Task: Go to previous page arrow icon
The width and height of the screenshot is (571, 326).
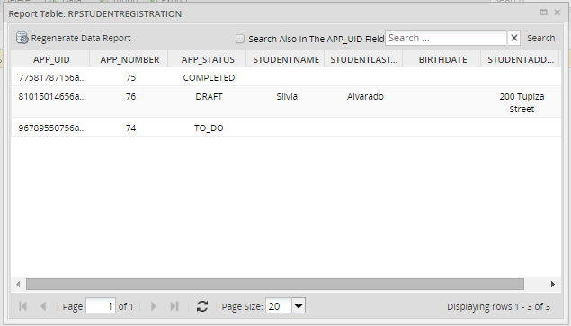Action: pos(43,306)
